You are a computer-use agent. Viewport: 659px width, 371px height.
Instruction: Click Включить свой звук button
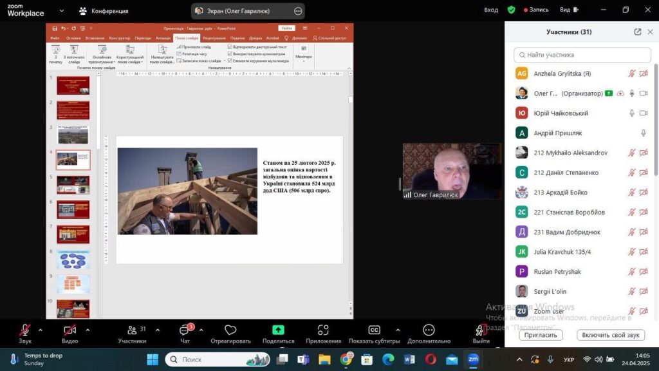[610, 335]
